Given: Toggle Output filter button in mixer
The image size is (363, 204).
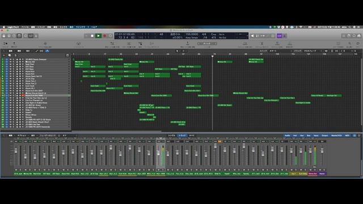Looking at the screenshot, I should (325, 135).
